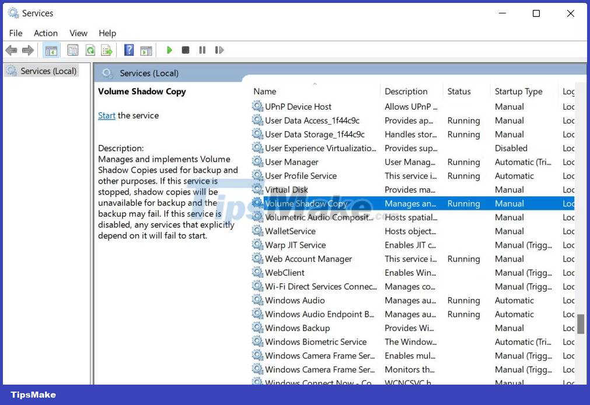Open the File menu
The height and width of the screenshot is (405, 590).
(15, 33)
